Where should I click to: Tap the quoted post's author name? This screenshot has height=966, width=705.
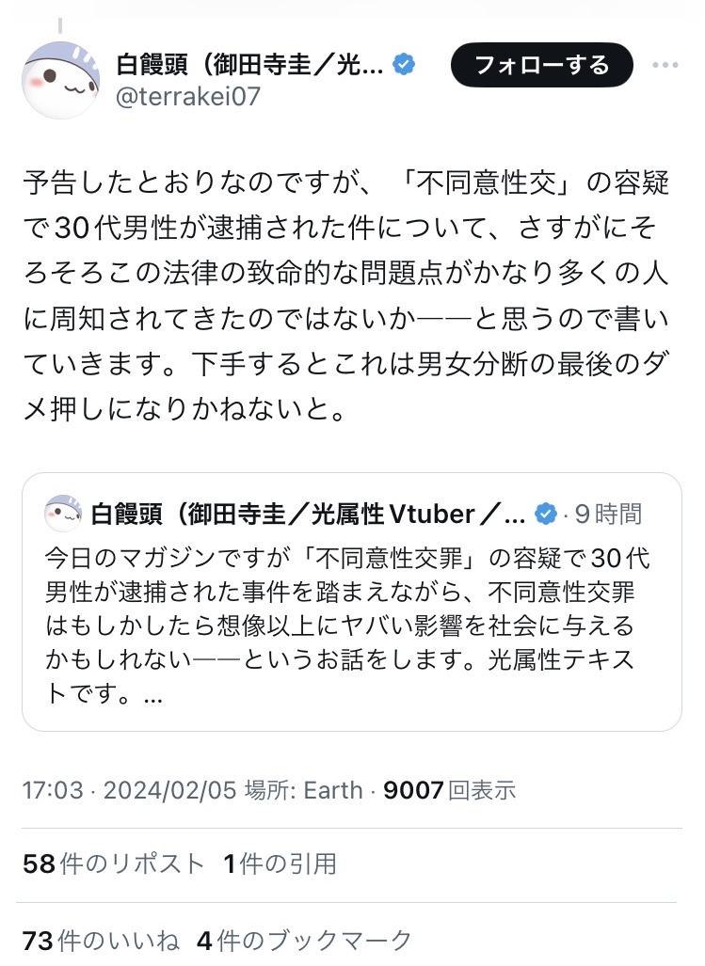click(308, 514)
